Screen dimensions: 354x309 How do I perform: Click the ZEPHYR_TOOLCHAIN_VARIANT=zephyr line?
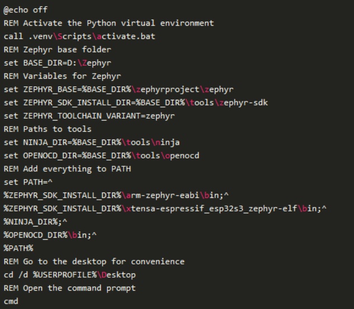(89, 116)
